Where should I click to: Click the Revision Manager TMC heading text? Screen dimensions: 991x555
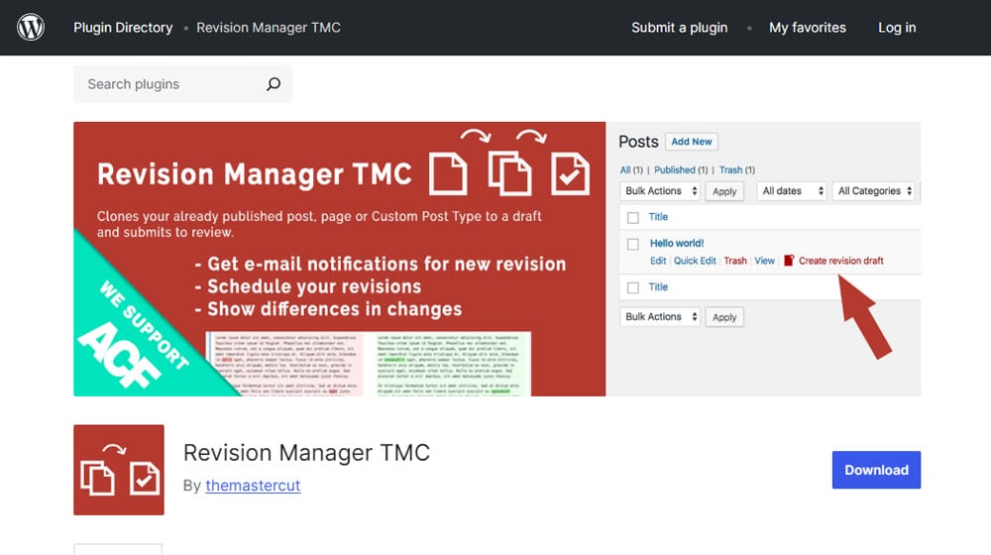click(306, 453)
